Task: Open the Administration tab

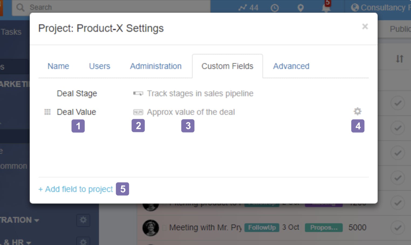Action: coord(156,66)
